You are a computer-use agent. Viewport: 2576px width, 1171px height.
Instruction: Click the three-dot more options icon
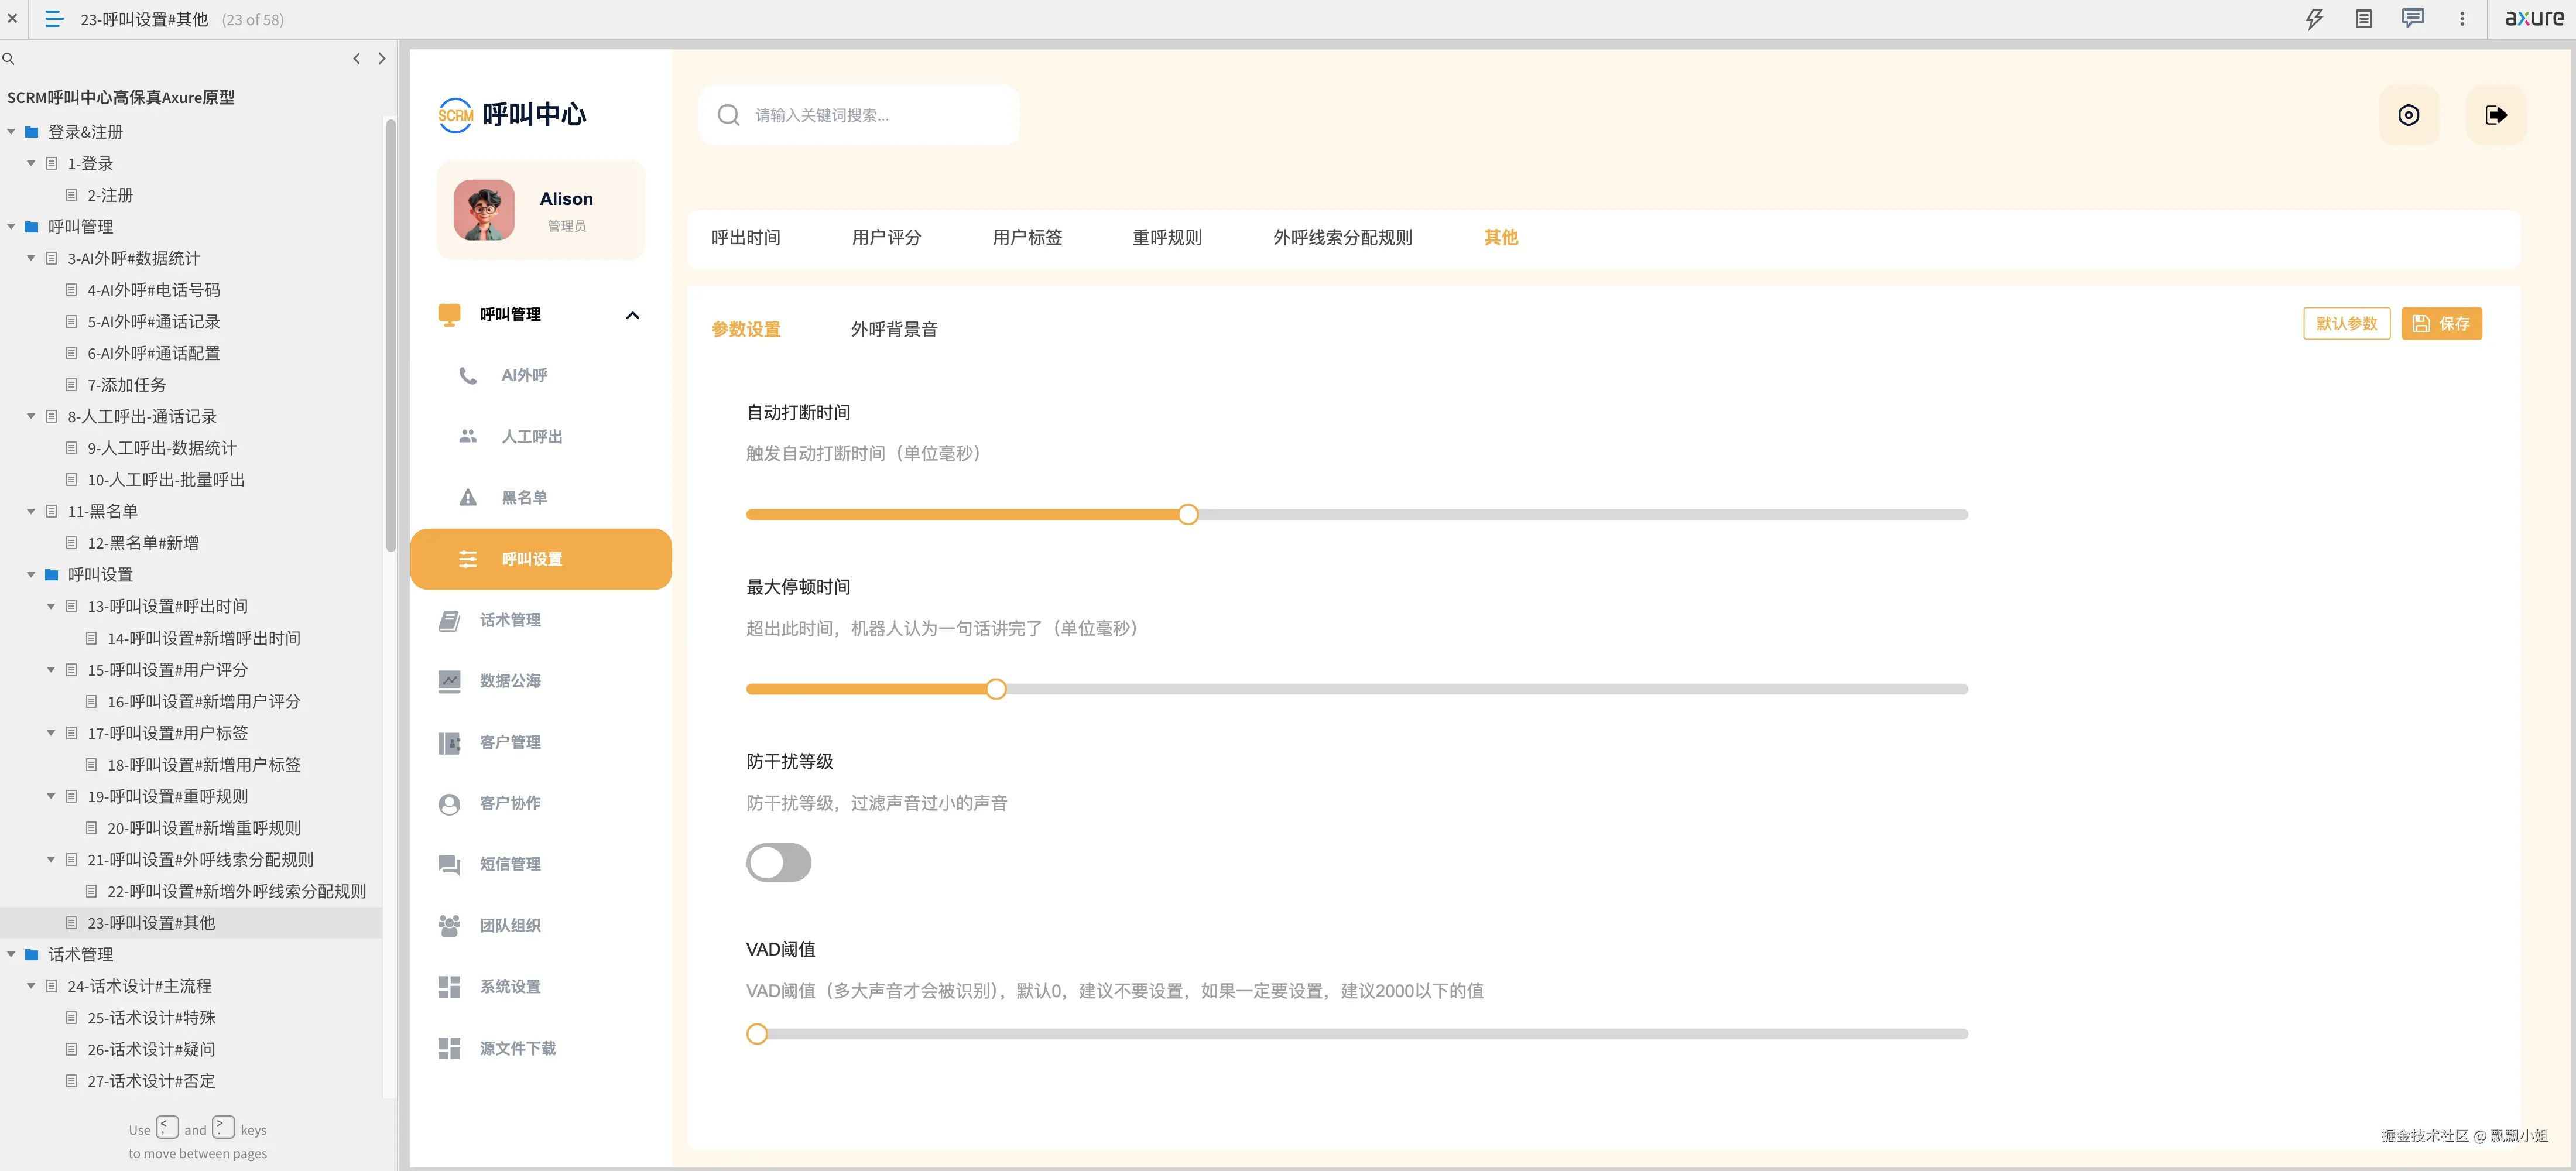click(x=2462, y=19)
